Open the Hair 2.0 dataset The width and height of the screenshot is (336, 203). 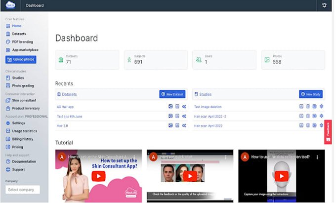(62, 126)
